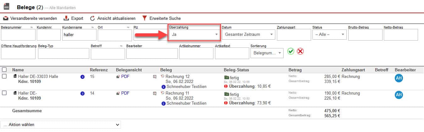Click Export in the toolbar
The width and height of the screenshot is (424, 132).
(x=74, y=18)
